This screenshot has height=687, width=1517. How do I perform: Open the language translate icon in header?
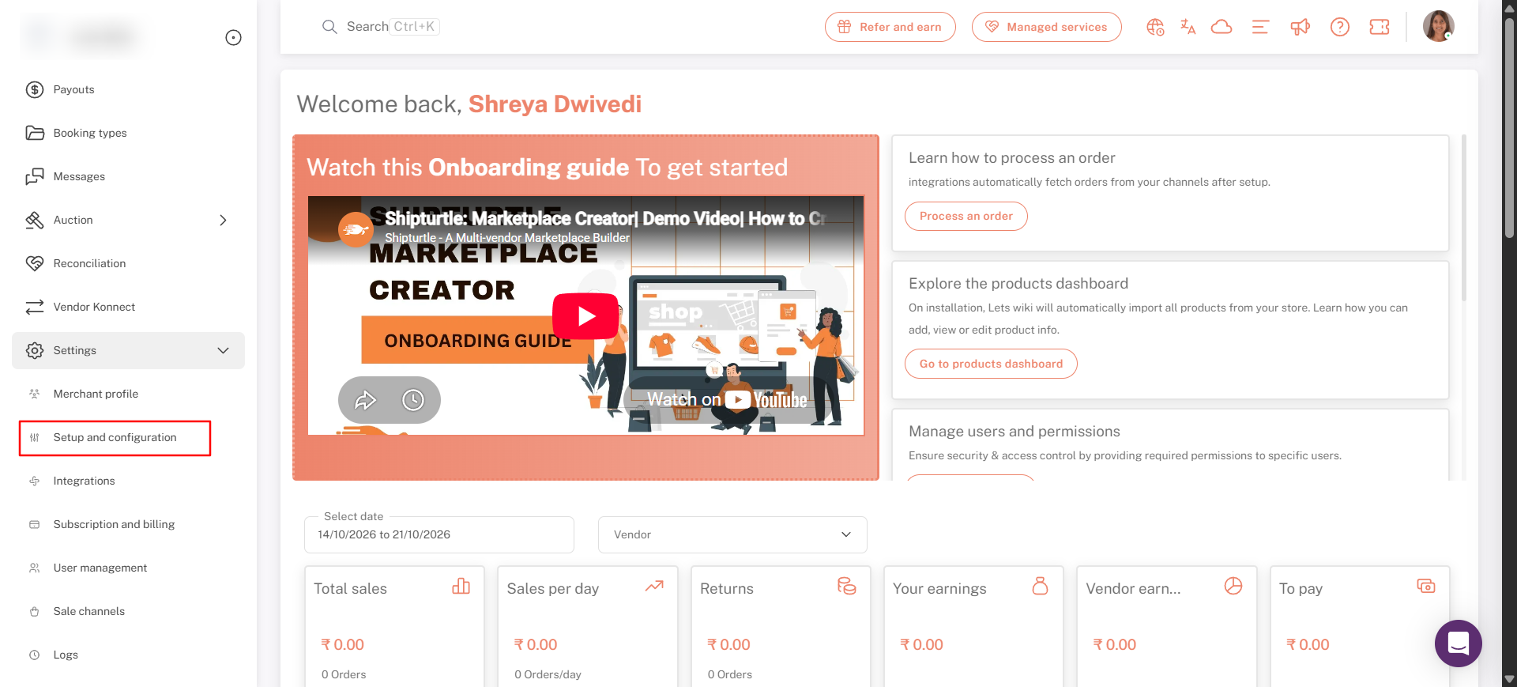pos(1188,27)
